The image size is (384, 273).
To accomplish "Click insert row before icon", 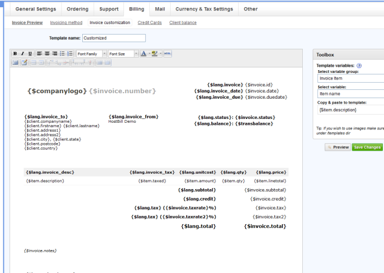I will coord(50,62).
